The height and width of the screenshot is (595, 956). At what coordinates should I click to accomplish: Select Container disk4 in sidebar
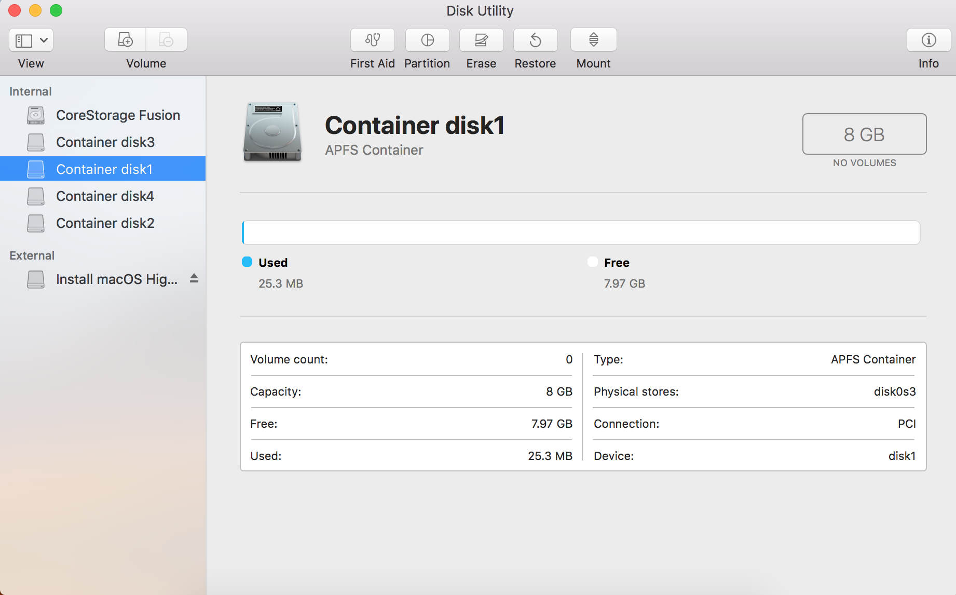[105, 196]
